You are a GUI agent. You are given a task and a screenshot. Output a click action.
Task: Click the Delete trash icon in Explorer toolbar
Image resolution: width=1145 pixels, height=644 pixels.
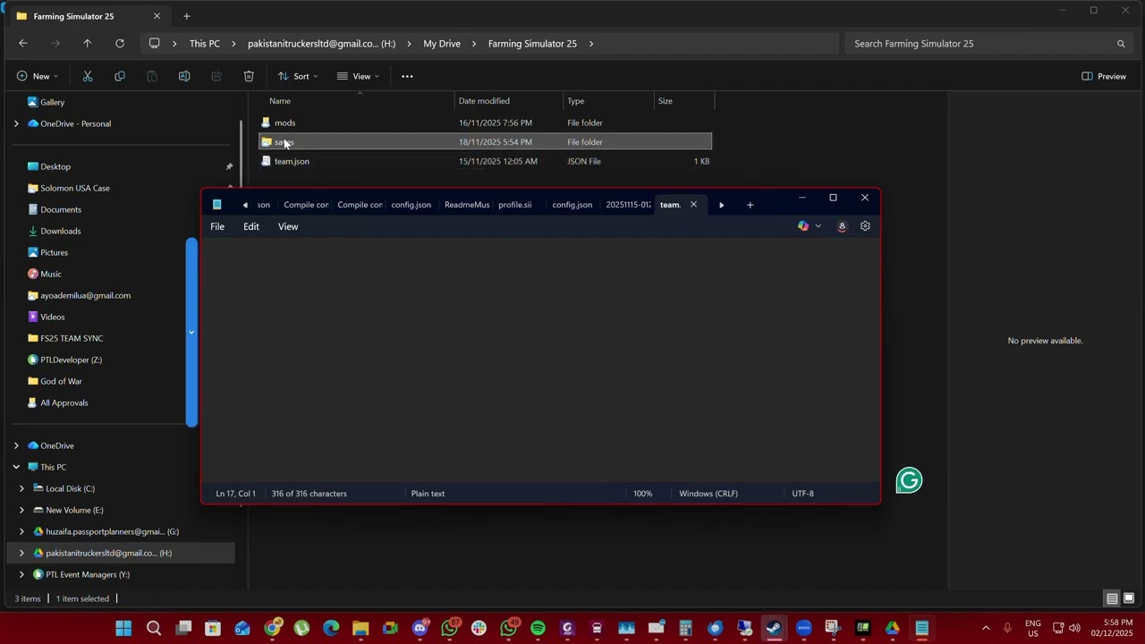pos(249,76)
